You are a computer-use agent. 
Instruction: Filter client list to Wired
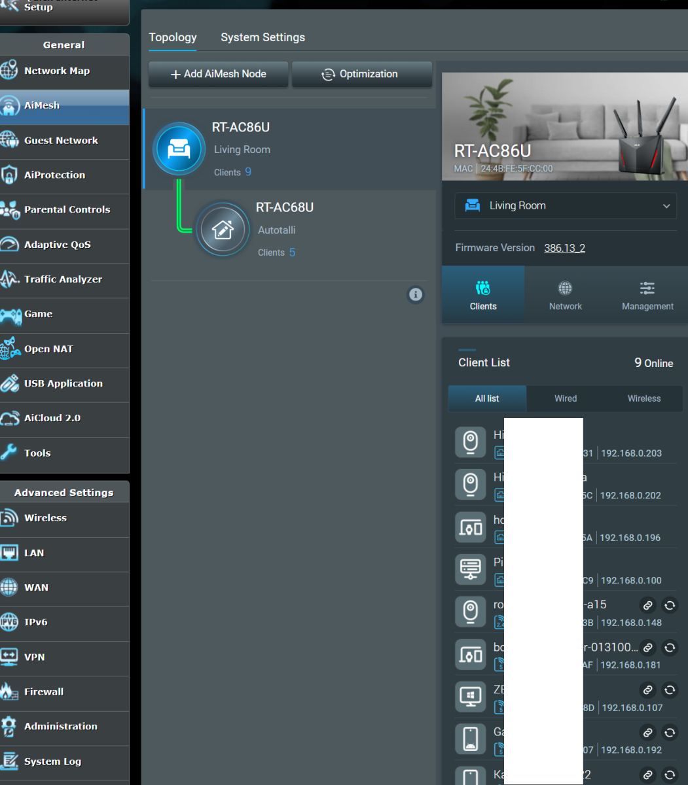(x=566, y=398)
